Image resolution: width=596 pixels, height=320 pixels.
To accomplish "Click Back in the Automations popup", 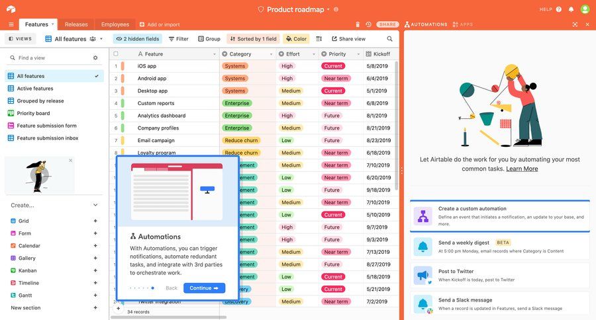I will point(172,288).
